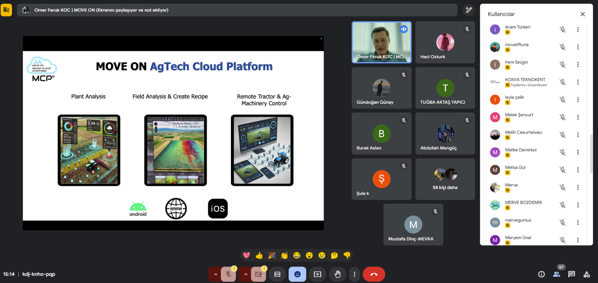This screenshot has width=598, height=283.
Task: Click muted mic icon for leyla çelik
Action: click(562, 100)
